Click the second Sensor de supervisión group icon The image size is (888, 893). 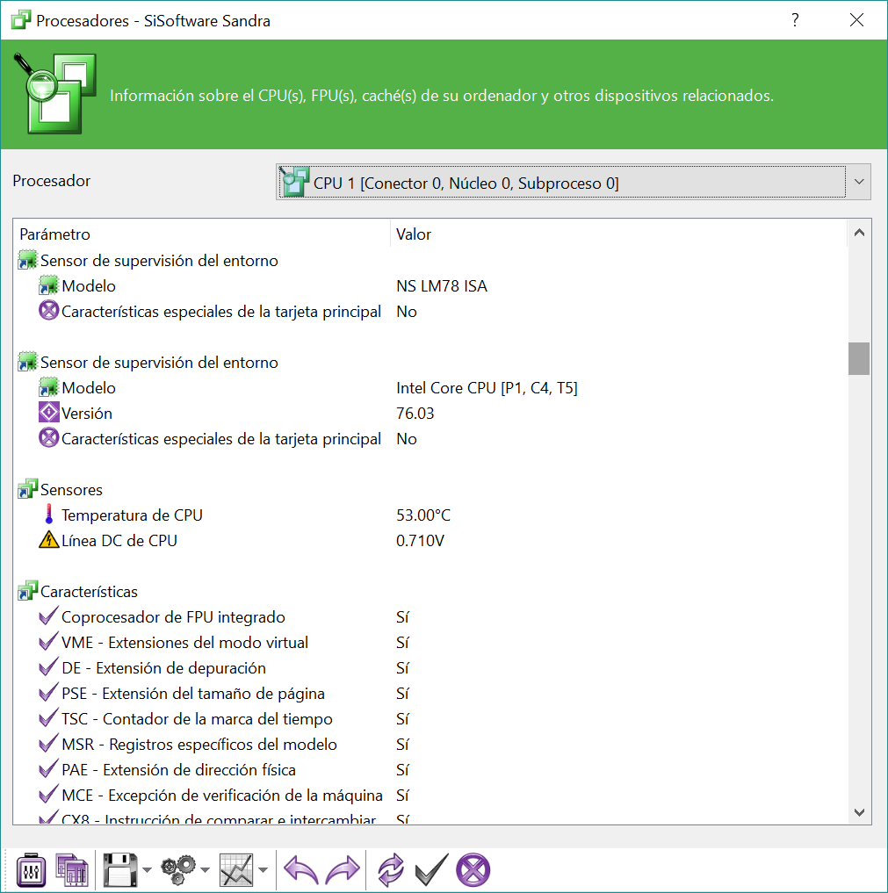(x=28, y=362)
